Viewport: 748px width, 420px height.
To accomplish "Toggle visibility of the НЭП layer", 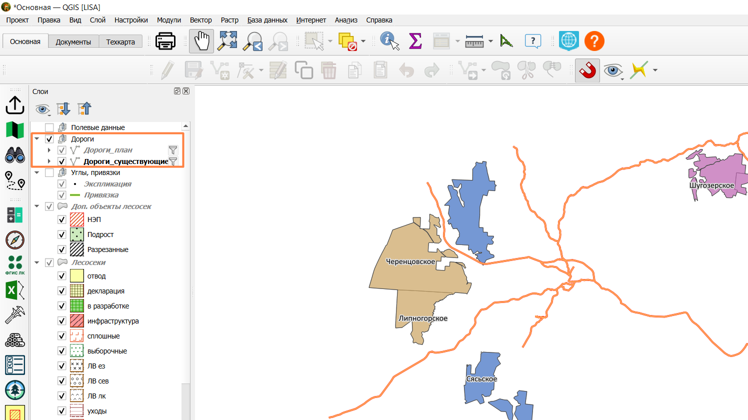I will (62, 219).
